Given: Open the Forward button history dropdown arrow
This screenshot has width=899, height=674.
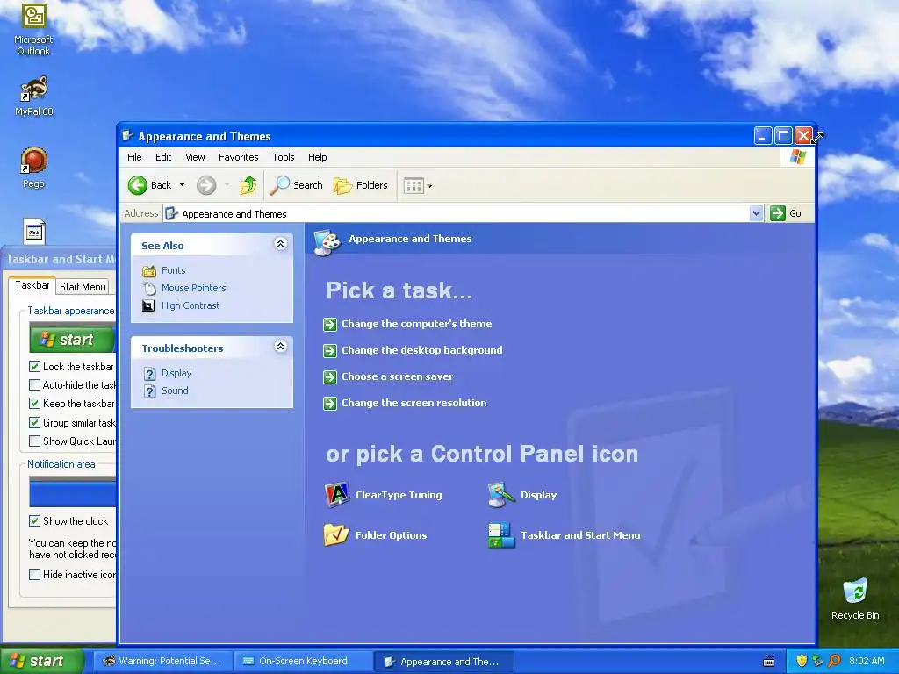Looking at the screenshot, I should point(227,185).
